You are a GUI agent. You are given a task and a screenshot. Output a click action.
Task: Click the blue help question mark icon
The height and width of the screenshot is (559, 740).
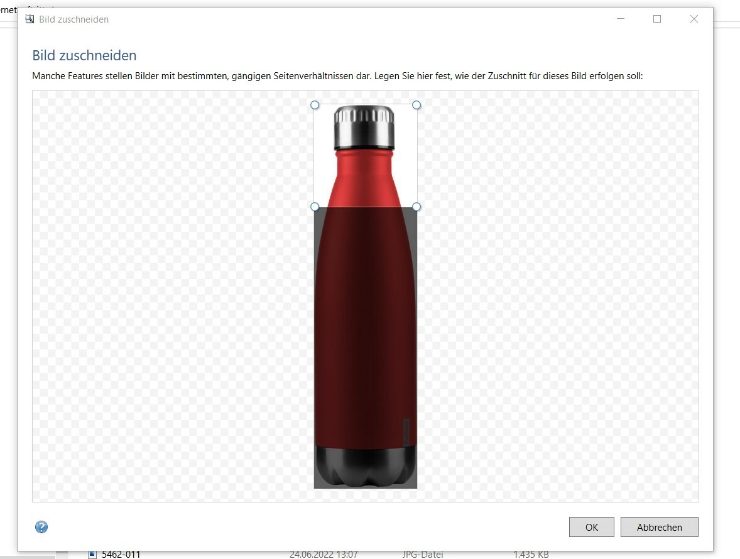pos(41,527)
